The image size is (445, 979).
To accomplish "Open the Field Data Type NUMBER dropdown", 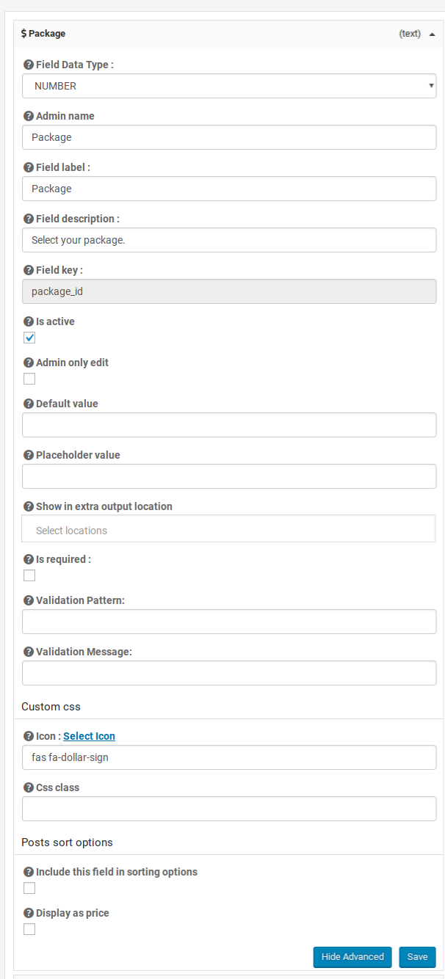I will tap(229, 86).
